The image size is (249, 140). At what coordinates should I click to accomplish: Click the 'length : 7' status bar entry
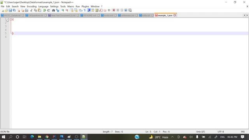coord(108,131)
